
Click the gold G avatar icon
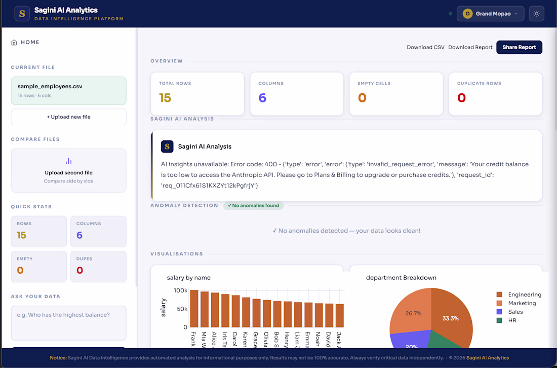pos(467,14)
